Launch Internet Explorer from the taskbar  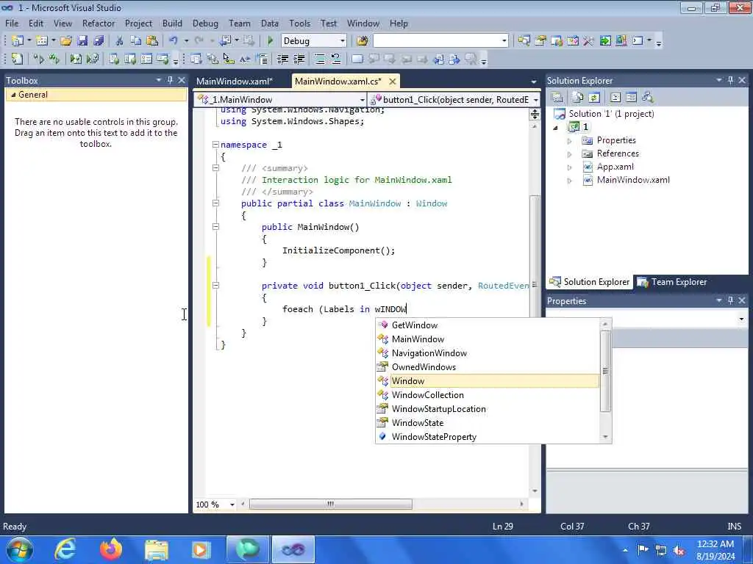pos(65,549)
